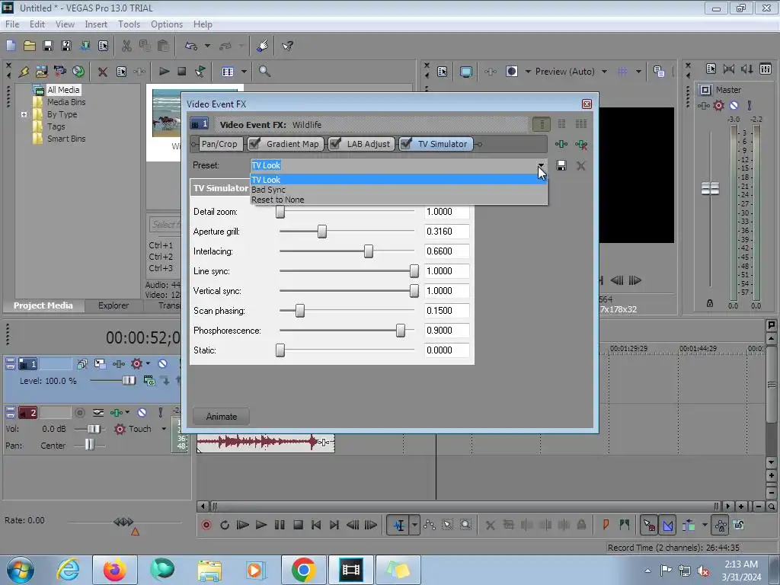780x585 pixels.
Task: Click the Remove Selected Plug-In icon
Action: [x=581, y=144]
